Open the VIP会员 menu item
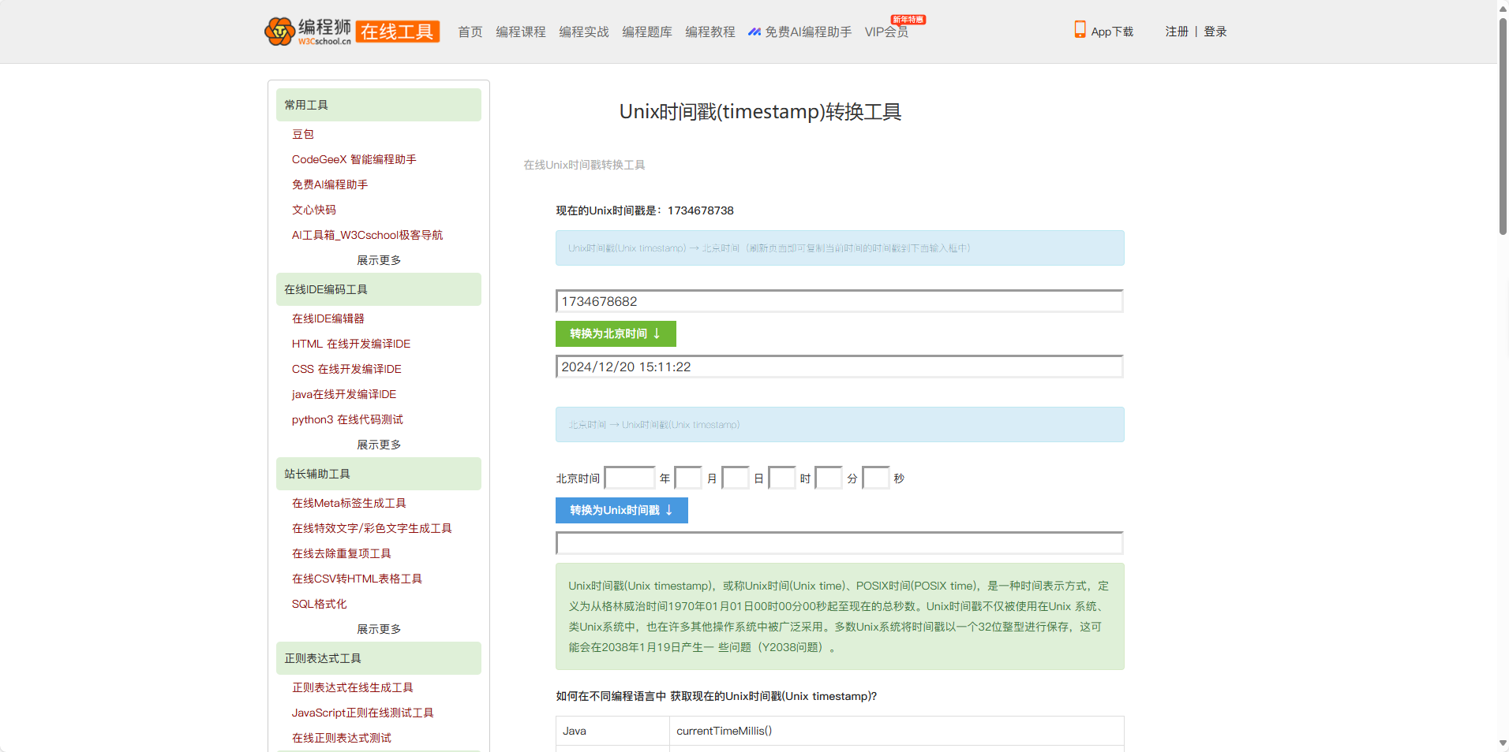Image resolution: width=1509 pixels, height=752 pixels. pos(886,32)
